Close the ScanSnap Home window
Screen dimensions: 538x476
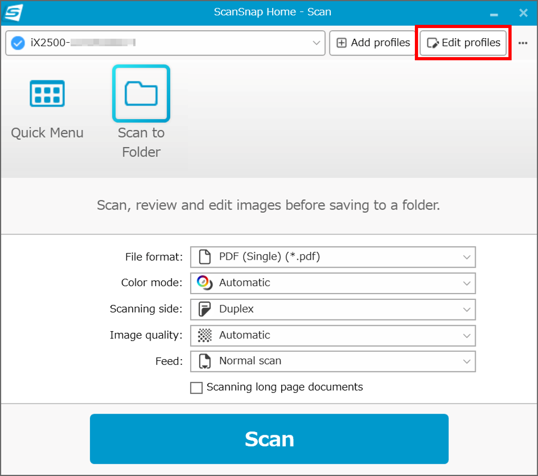523,13
